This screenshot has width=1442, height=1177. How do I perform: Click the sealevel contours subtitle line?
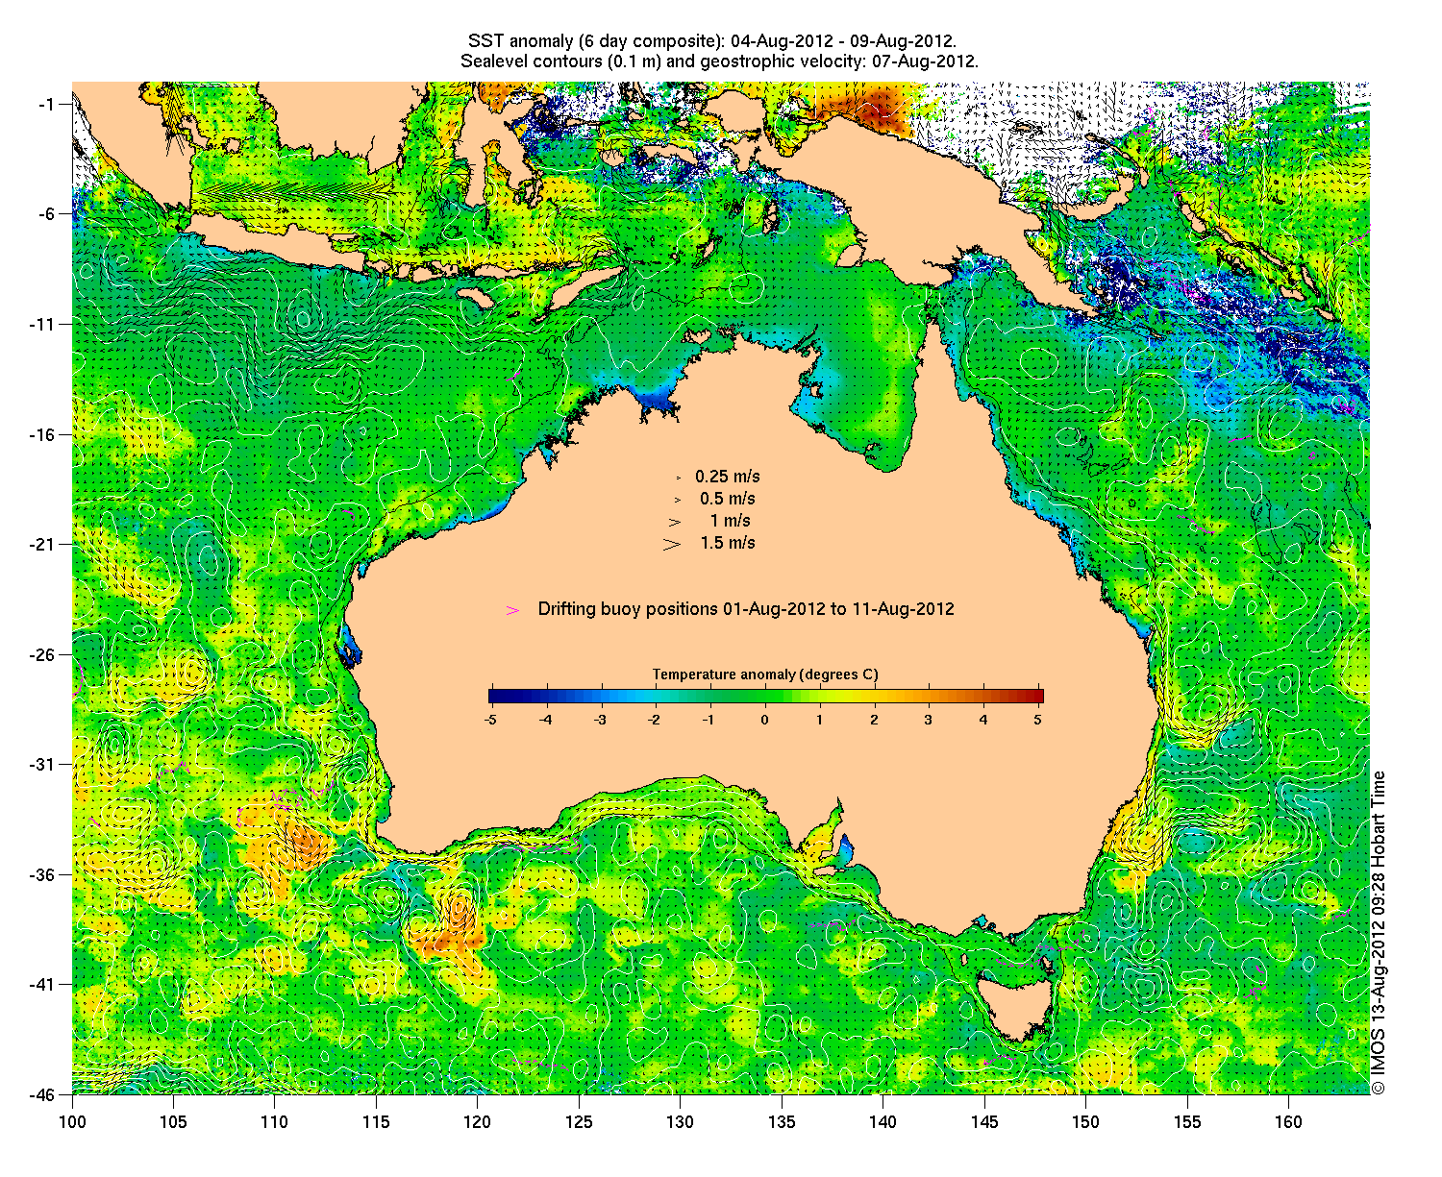[719, 61]
